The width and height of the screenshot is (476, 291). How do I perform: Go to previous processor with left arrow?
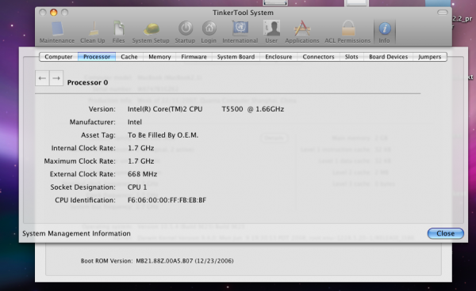pyautogui.click(x=42, y=78)
